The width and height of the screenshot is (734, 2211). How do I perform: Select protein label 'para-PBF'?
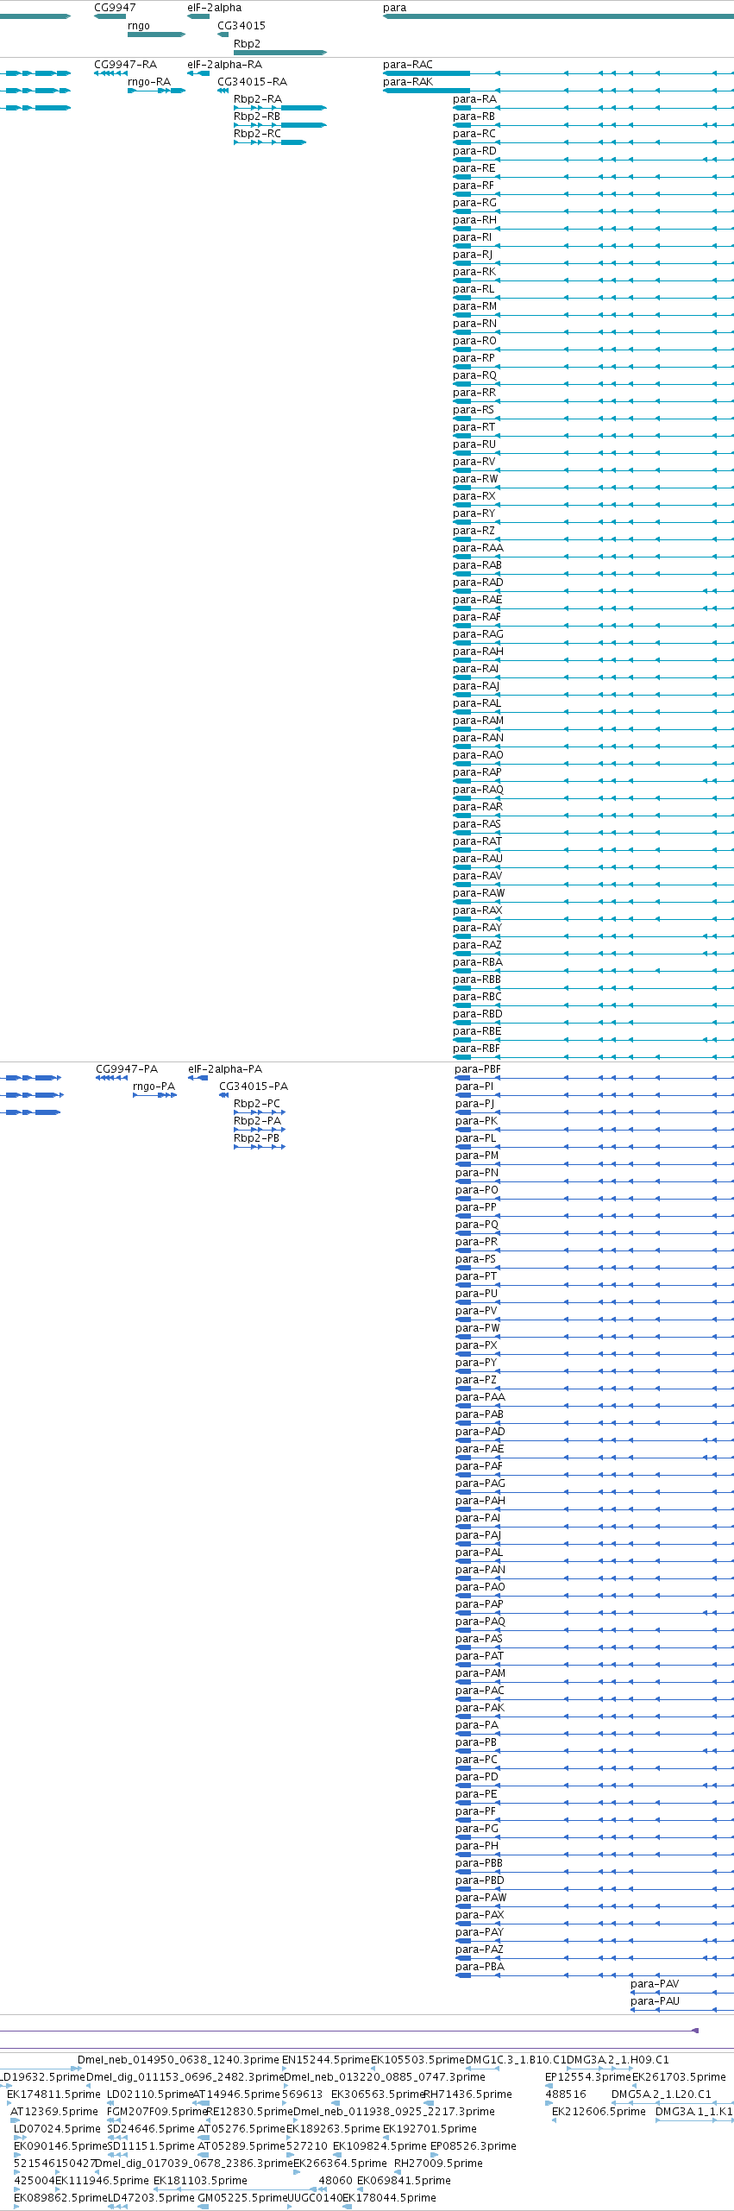[x=478, y=1069]
